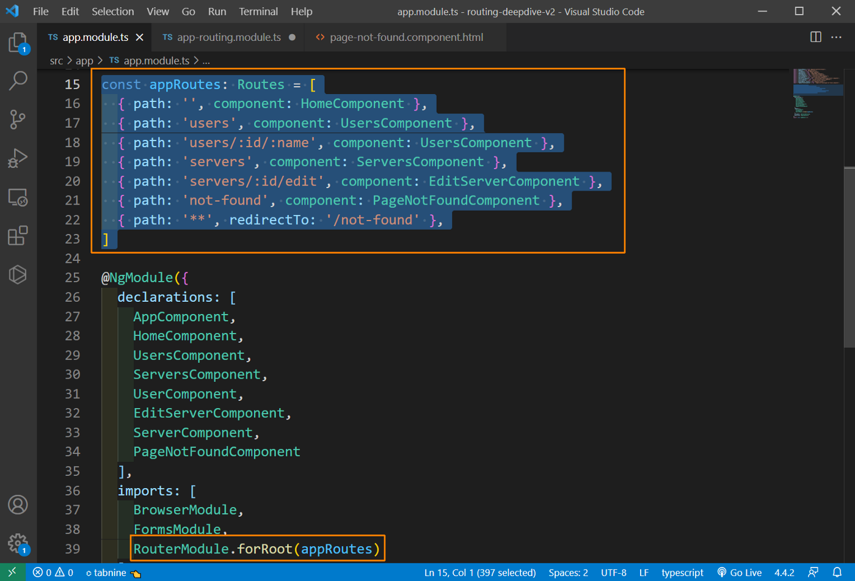Change encoding via UTF-8
The height and width of the screenshot is (581, 855).
tap(614, 572)
